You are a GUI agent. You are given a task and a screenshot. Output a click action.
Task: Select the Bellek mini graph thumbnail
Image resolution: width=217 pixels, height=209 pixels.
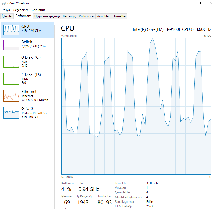[x=11, y=45]
